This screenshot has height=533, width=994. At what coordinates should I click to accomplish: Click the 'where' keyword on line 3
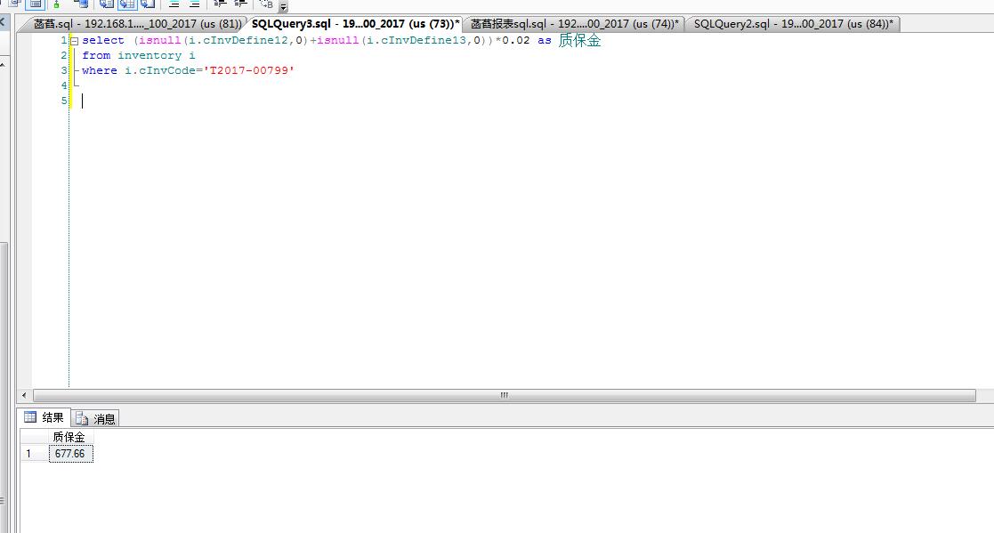[100, 71]
